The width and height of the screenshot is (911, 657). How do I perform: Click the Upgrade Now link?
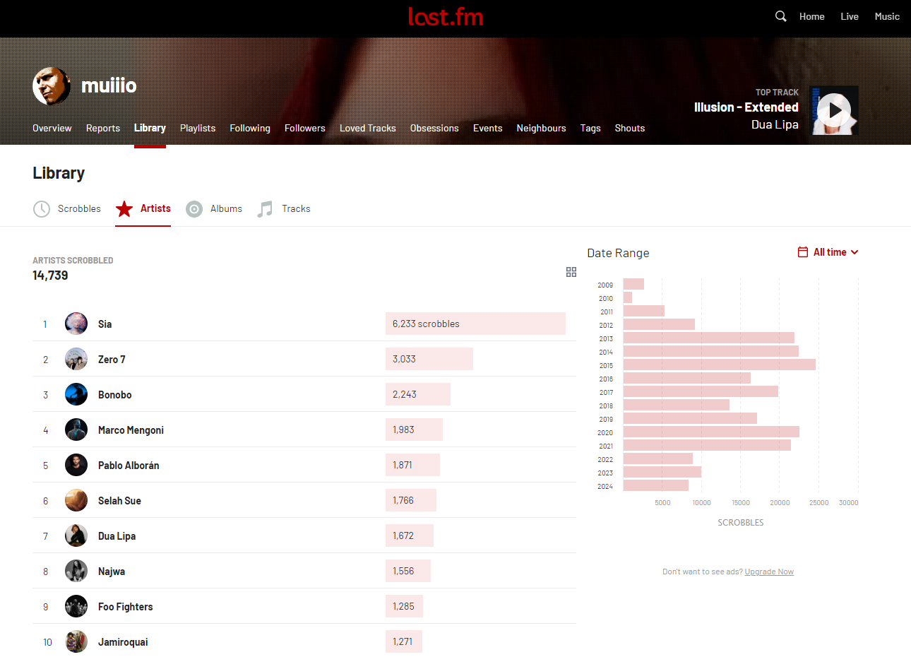769,572
